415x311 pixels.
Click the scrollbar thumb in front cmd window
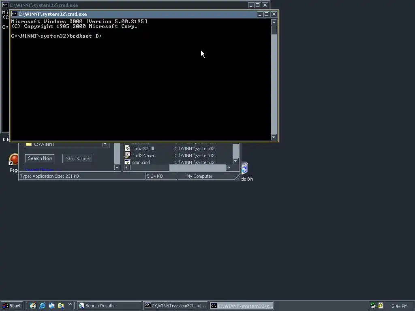pyautogui.click(x=274, y=30)
